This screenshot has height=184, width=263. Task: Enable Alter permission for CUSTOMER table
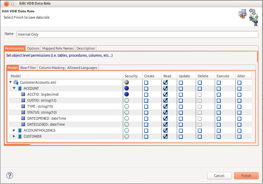[x=239, y=136]
